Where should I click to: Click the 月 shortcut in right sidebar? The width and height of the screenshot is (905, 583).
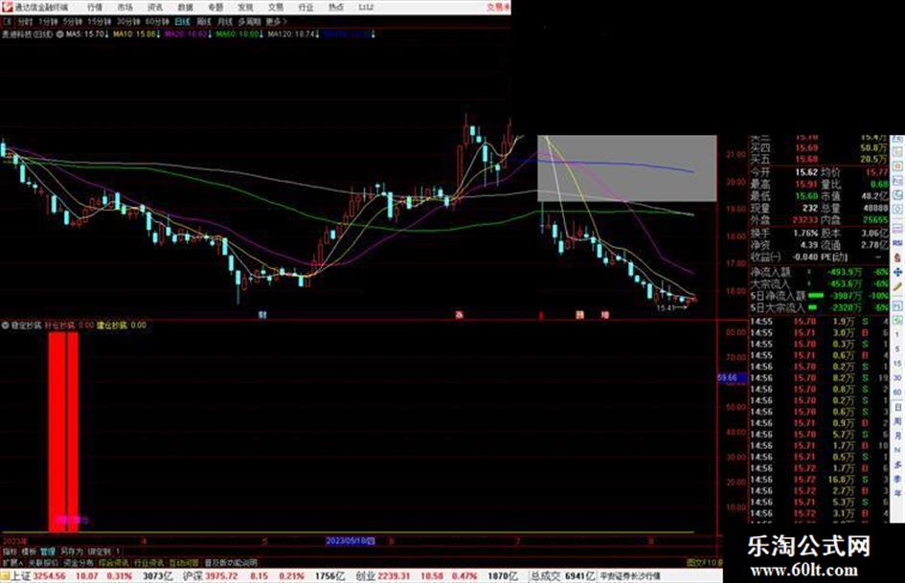897,436
